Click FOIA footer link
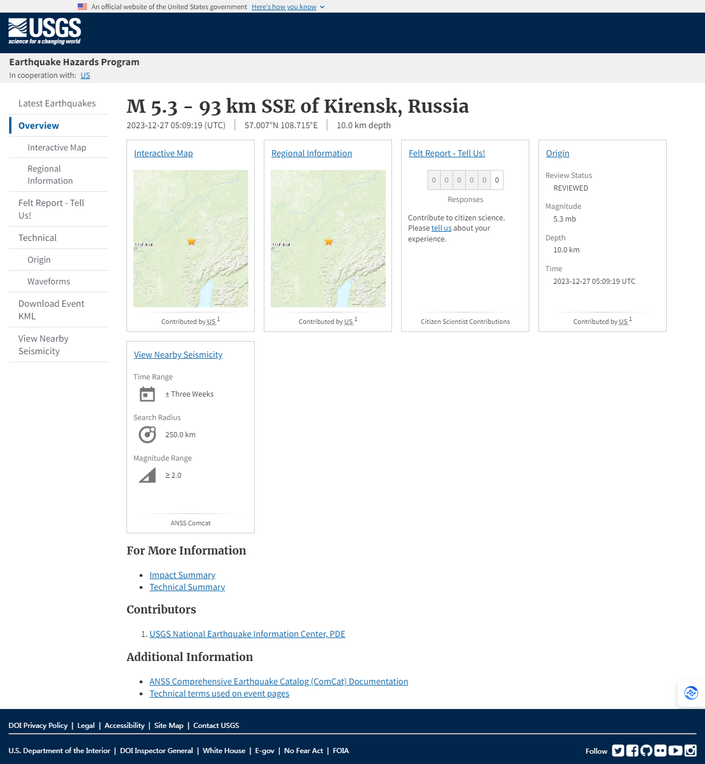The height and width of the screenshot is (764, 705). 340,751
